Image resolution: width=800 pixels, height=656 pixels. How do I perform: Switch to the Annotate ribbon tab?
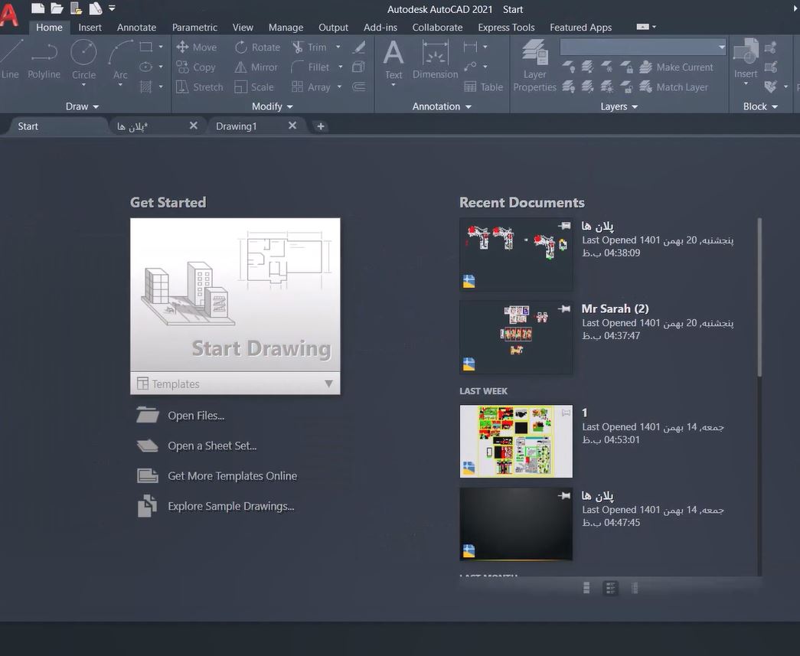136,28
